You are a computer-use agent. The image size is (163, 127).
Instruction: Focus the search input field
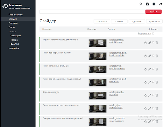pos(92,12)
